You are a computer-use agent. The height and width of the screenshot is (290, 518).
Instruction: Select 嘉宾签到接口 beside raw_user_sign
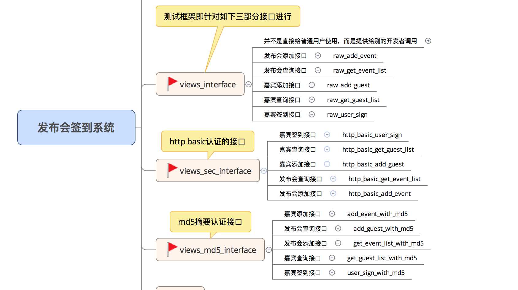pyautogui.click(x=282, y=115)
